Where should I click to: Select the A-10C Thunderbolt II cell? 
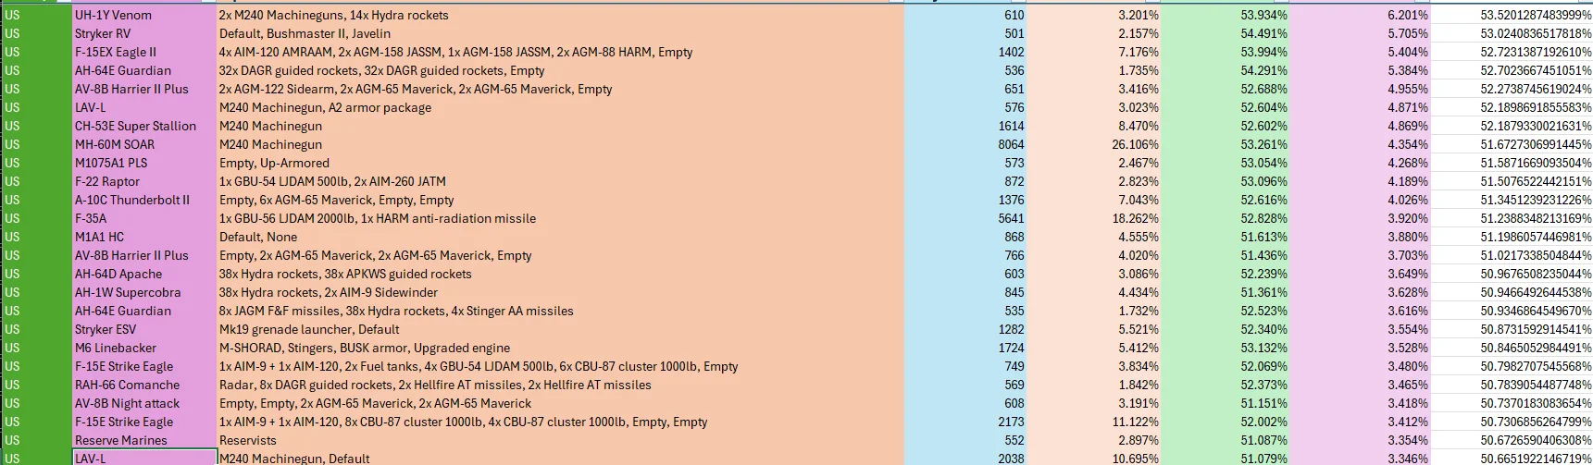(144, 200)
